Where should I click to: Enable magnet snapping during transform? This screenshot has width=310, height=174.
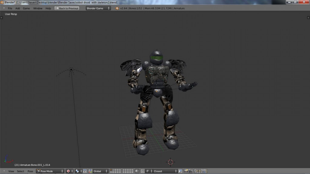(x=142, y=171)
